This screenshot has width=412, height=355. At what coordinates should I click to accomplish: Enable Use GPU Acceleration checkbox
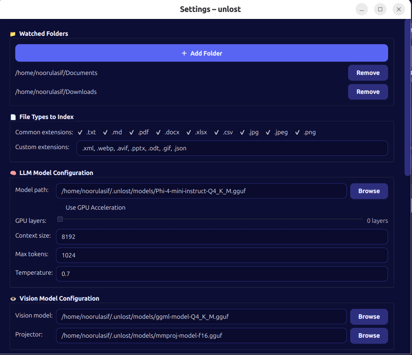click(x=60, y=208)
